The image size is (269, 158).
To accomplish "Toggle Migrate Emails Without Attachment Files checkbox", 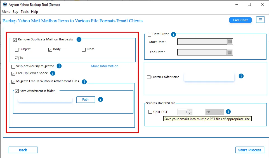I will click(x=13, y=82).
